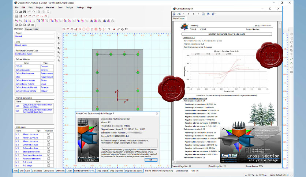Open the File menu
The image size is (306, 177).
pyautogui.click(x=17, y=7)
